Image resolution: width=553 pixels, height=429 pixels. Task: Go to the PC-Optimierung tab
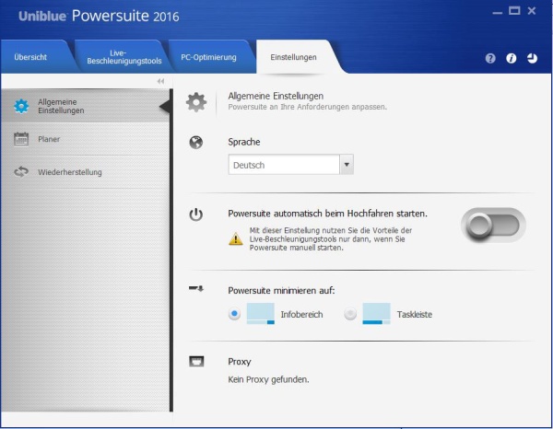coord(208,57)
